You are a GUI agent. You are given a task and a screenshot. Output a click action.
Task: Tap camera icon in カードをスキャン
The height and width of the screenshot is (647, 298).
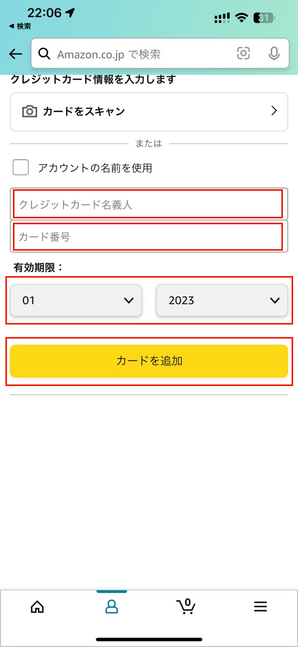pos(30,112)
